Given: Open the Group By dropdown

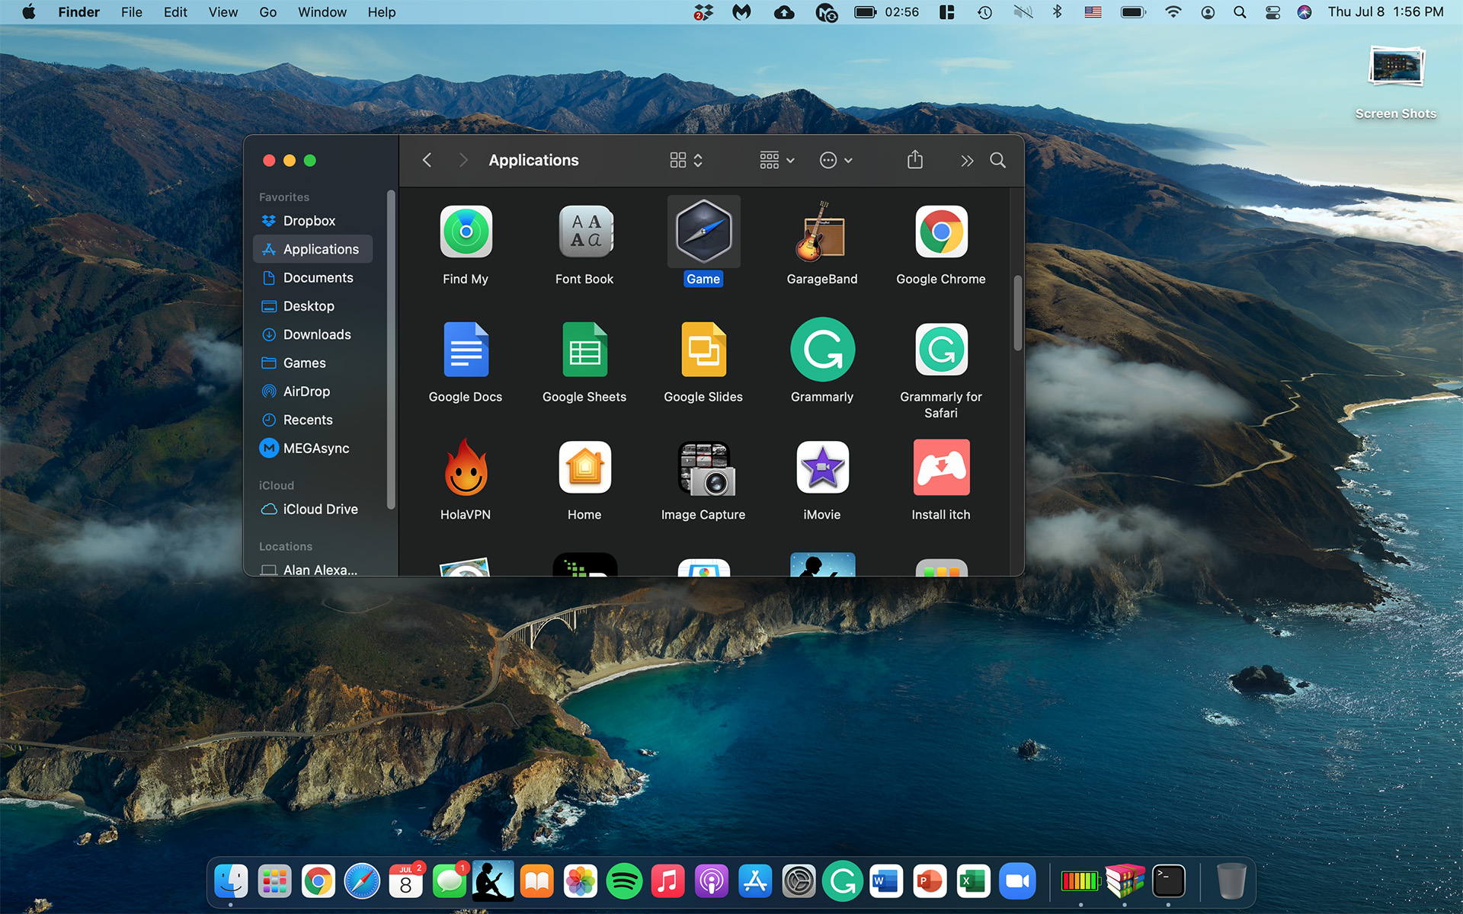Looking at the screenshot, I should click(x=776, y=160).
